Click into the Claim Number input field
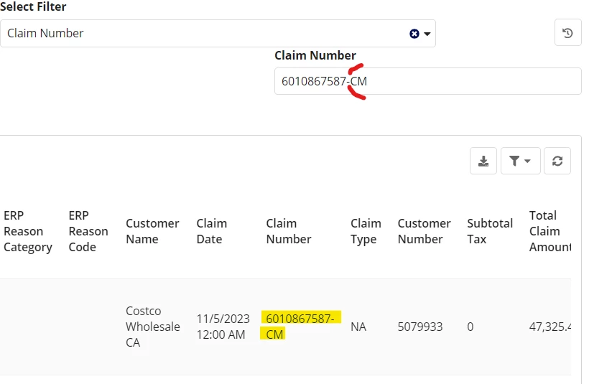Image resolution: width=589 pixels, height=384 pixels. 427,81
